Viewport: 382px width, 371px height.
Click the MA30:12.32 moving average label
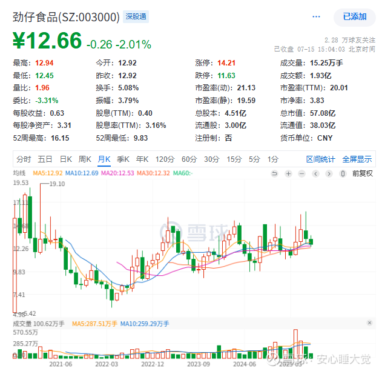pyautogui.click(x=153, y=173)
